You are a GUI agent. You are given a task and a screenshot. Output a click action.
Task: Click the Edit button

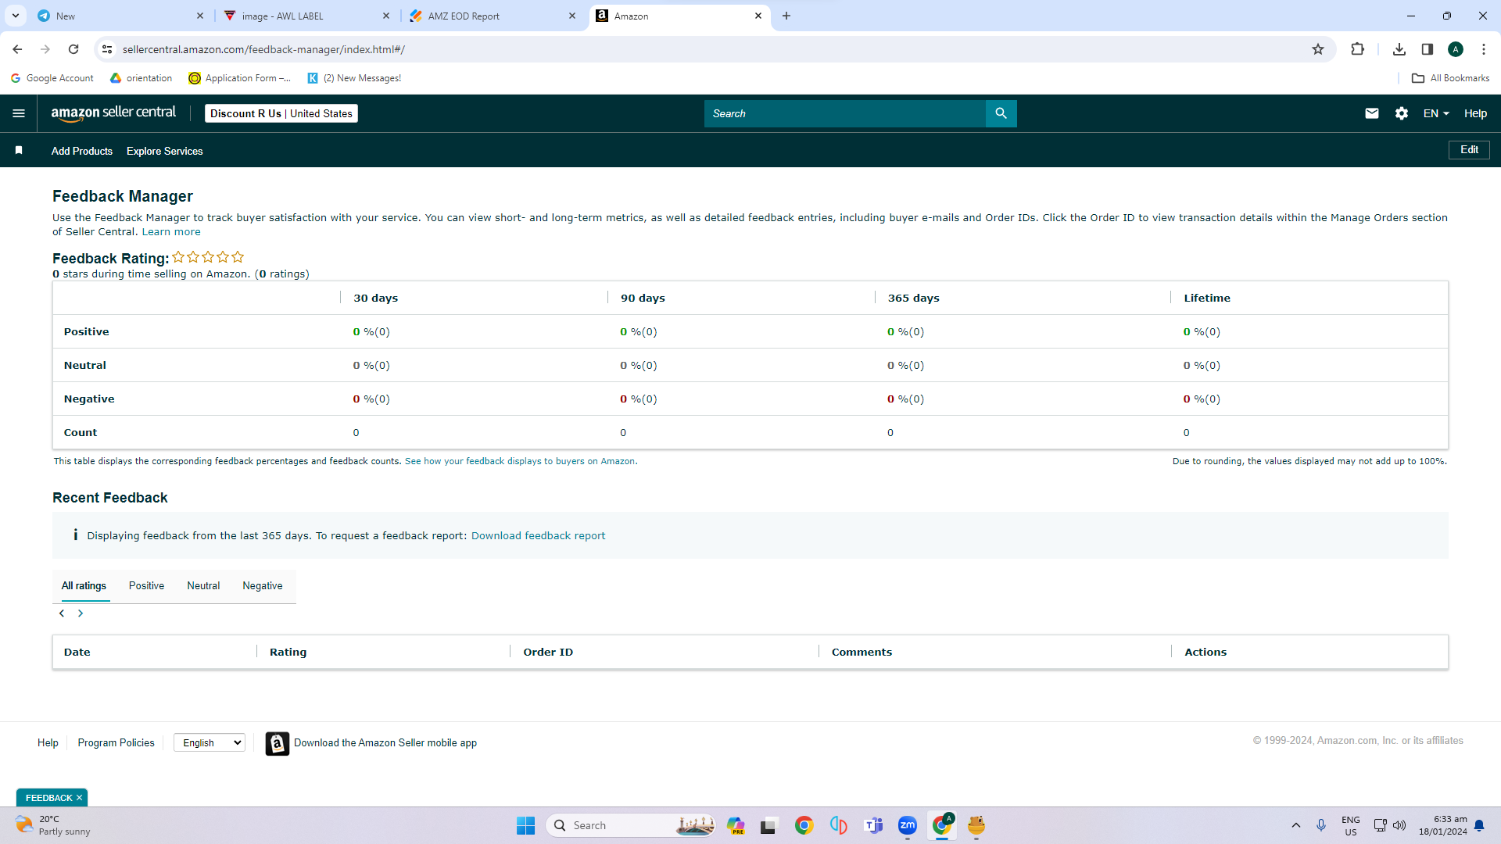click(x=1469, y=150)
